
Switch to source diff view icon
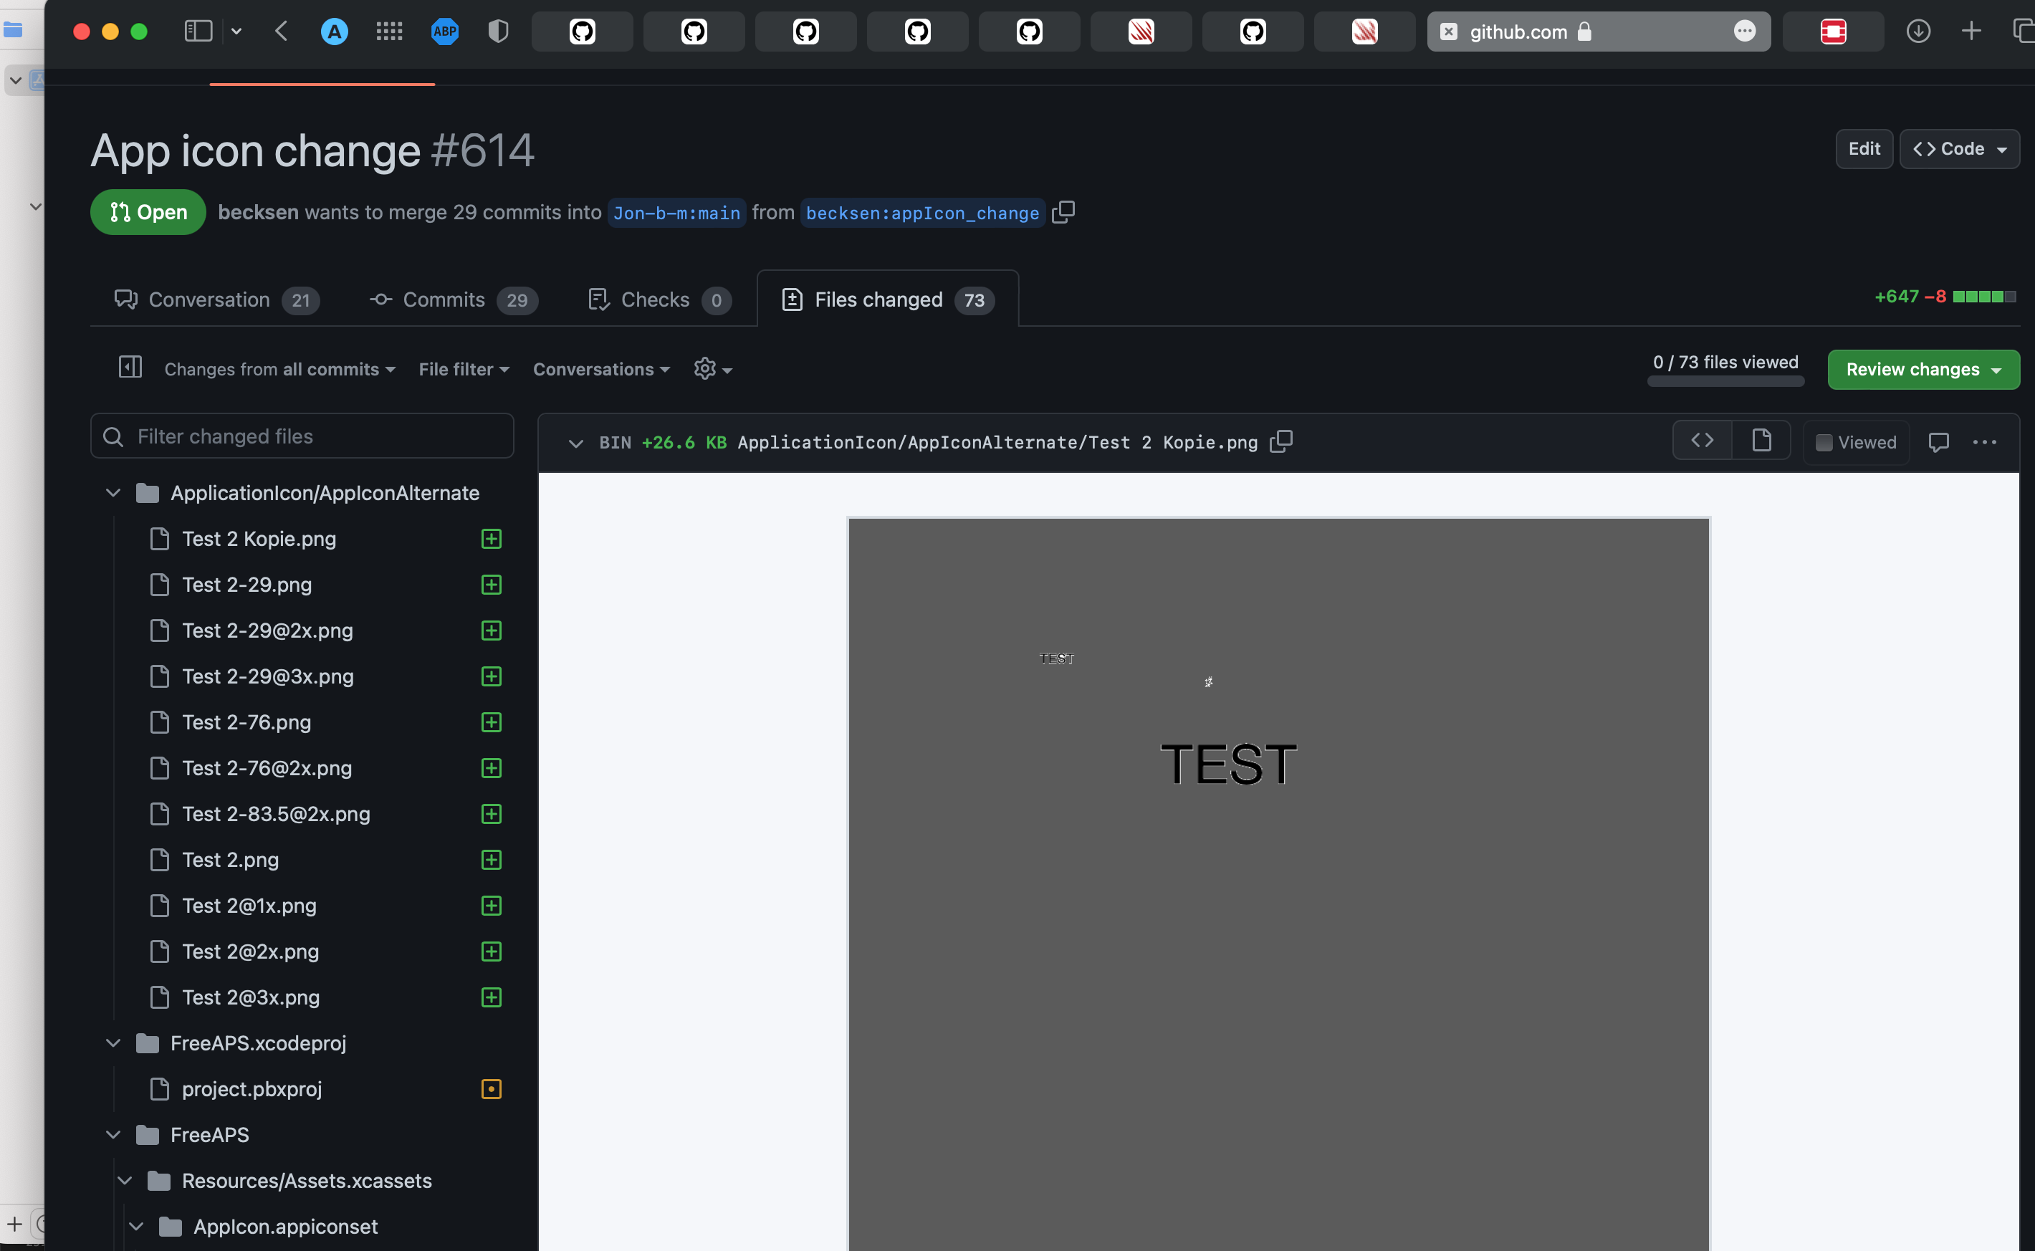(1702, 441)
